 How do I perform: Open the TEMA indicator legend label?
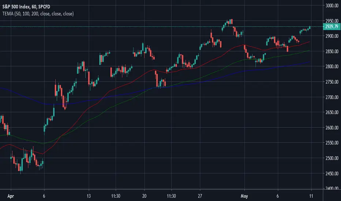pos(38,14)
